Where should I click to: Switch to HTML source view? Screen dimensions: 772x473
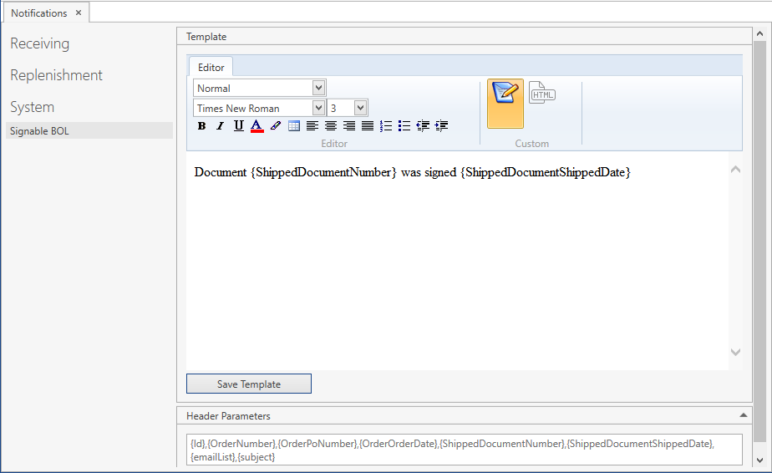click(x=542, y=94)
